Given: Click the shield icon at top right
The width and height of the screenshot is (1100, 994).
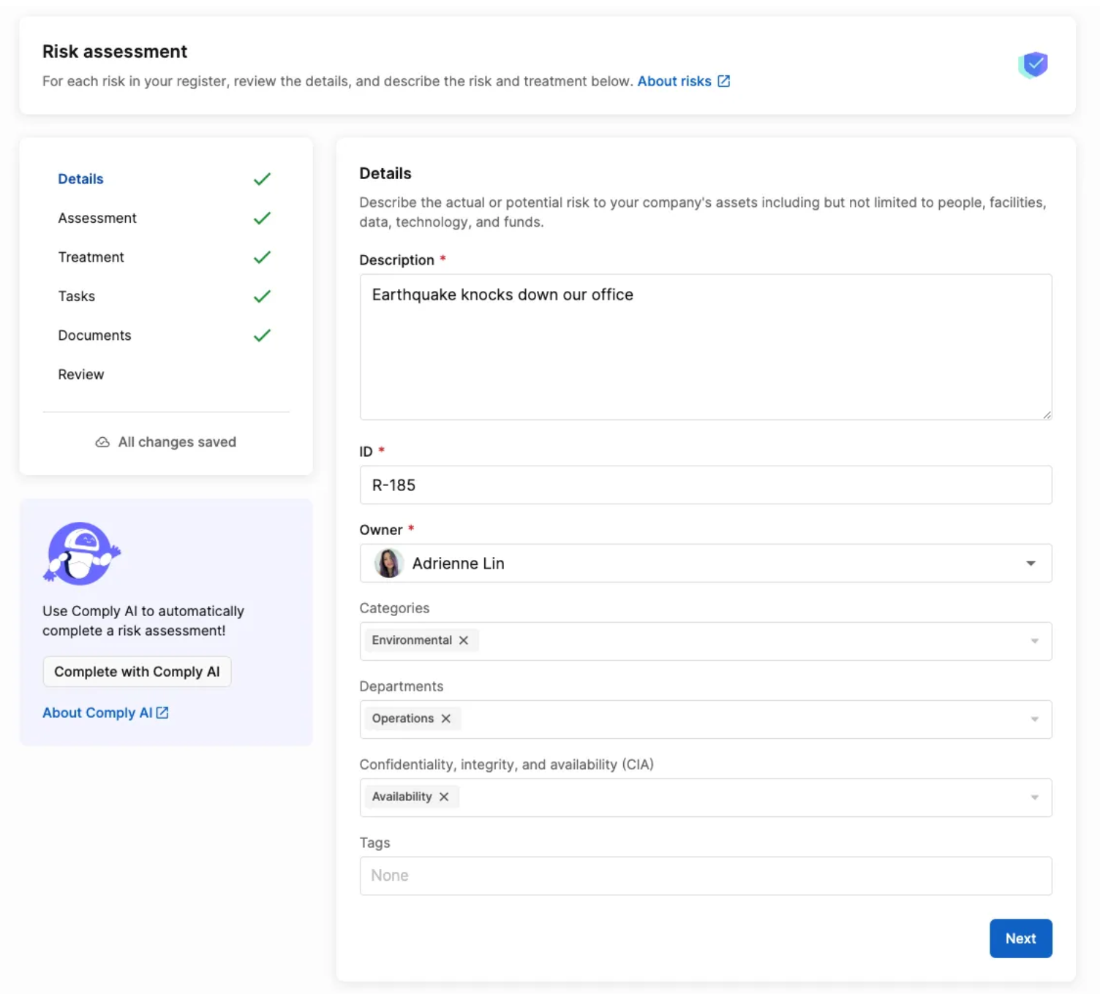Looking at the screenshot, I should 1033,64.
